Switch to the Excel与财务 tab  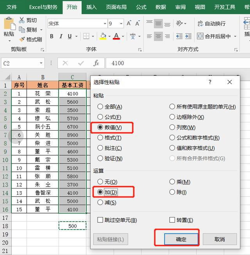point(43,7)
